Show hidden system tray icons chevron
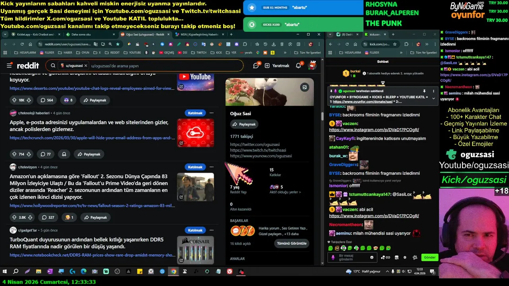Screen dimensions: 509x286 [x=387, y=271]
